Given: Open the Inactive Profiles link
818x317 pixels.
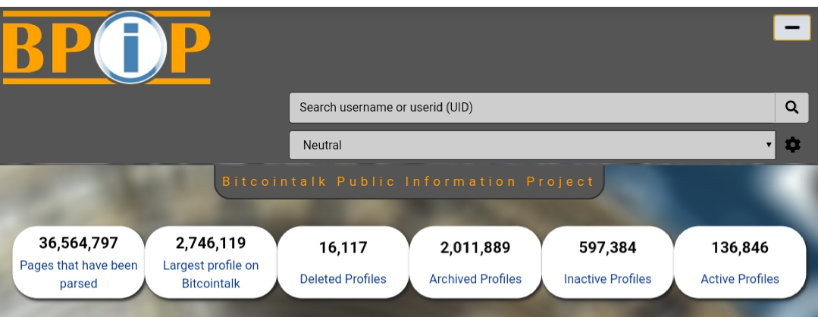Looking at the screenshot, I should pos(607,279).
